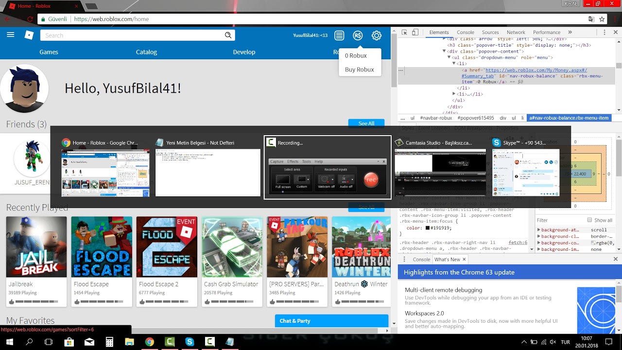The height and width of the screenshot is (350, 622).
Task: Switch to Chrome via the taskbar icon
Action: click(x=150, y=342)
